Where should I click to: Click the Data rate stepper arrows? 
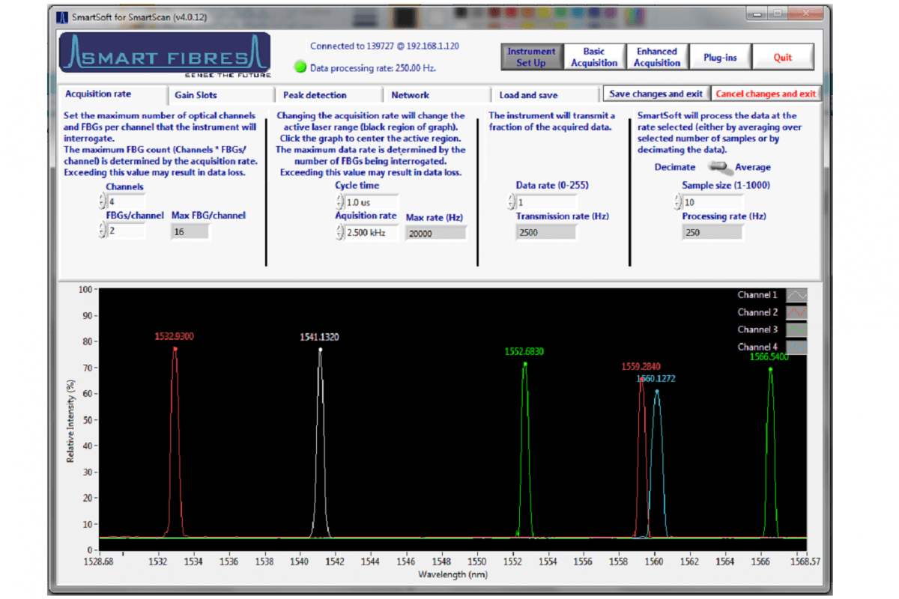tap(512, 202)
